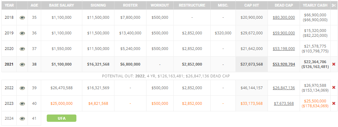The height and width of the screenshot is (127, 338).
Task: Click the CAP HIT column header
Action: (x=251, y=5)
